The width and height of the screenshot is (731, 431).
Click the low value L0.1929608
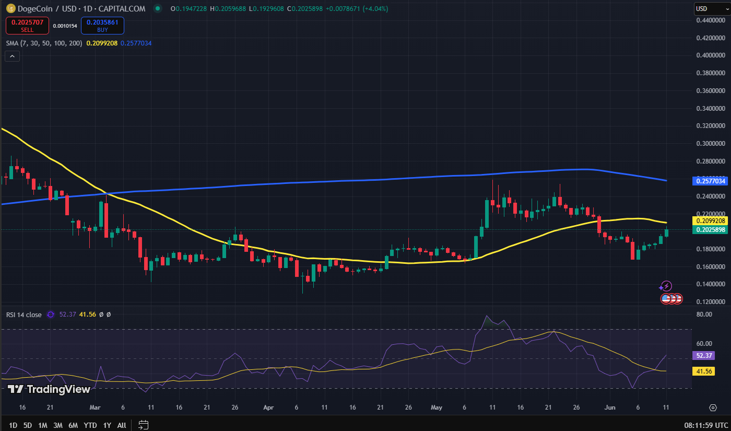tap(266, 9)
